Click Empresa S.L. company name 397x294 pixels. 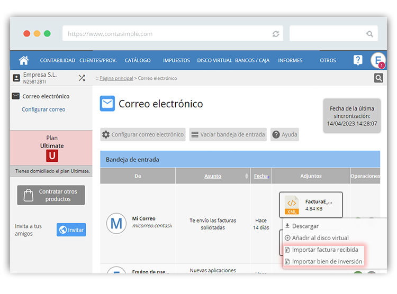pos(40,75)
